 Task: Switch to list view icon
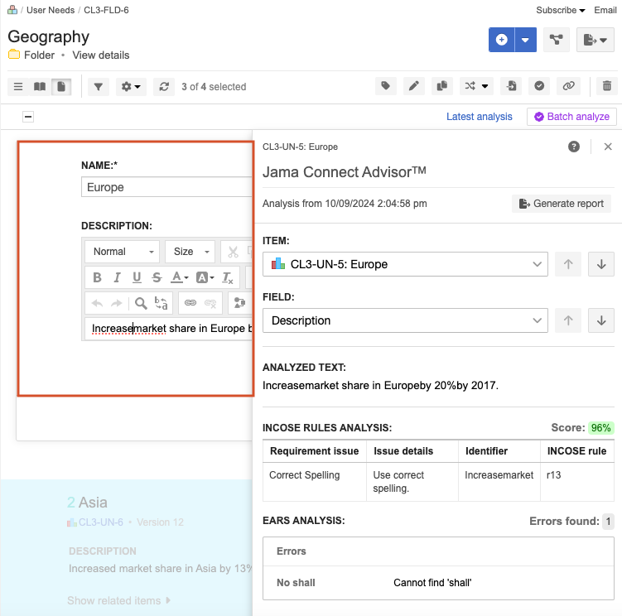18,86
